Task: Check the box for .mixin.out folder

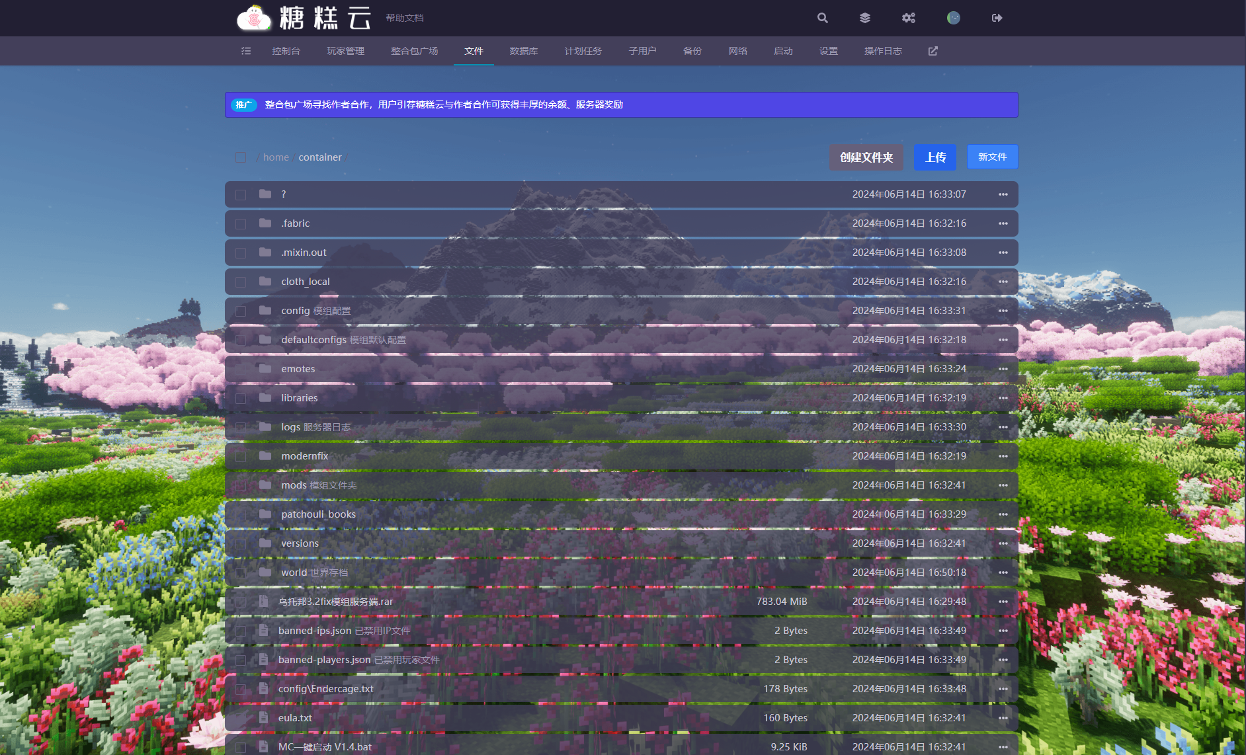Action: (x=241, y=253)
